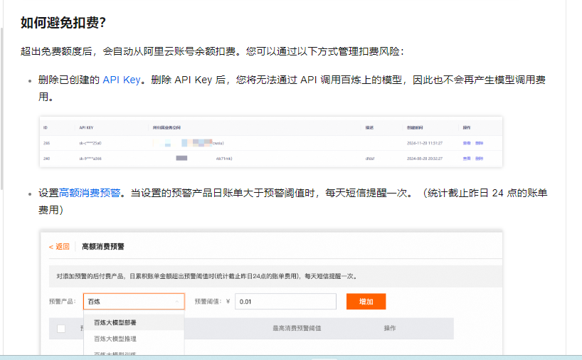Click the ID cell 246
582x360 pixels.
coord(46,143)
